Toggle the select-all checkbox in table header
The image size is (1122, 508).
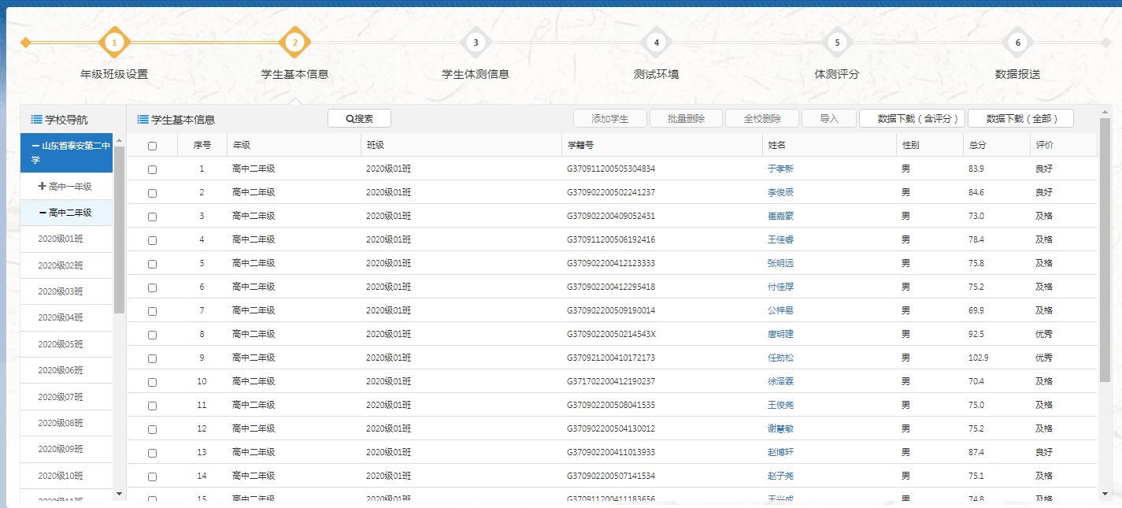tap(153, 146)
